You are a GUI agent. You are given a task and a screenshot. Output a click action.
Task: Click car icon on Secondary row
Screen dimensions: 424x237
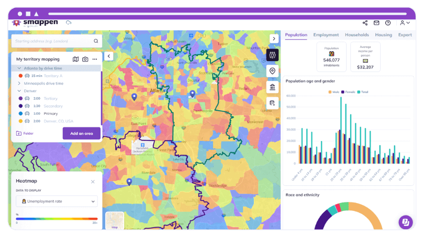pyautogui.click(x=27, y=106)
